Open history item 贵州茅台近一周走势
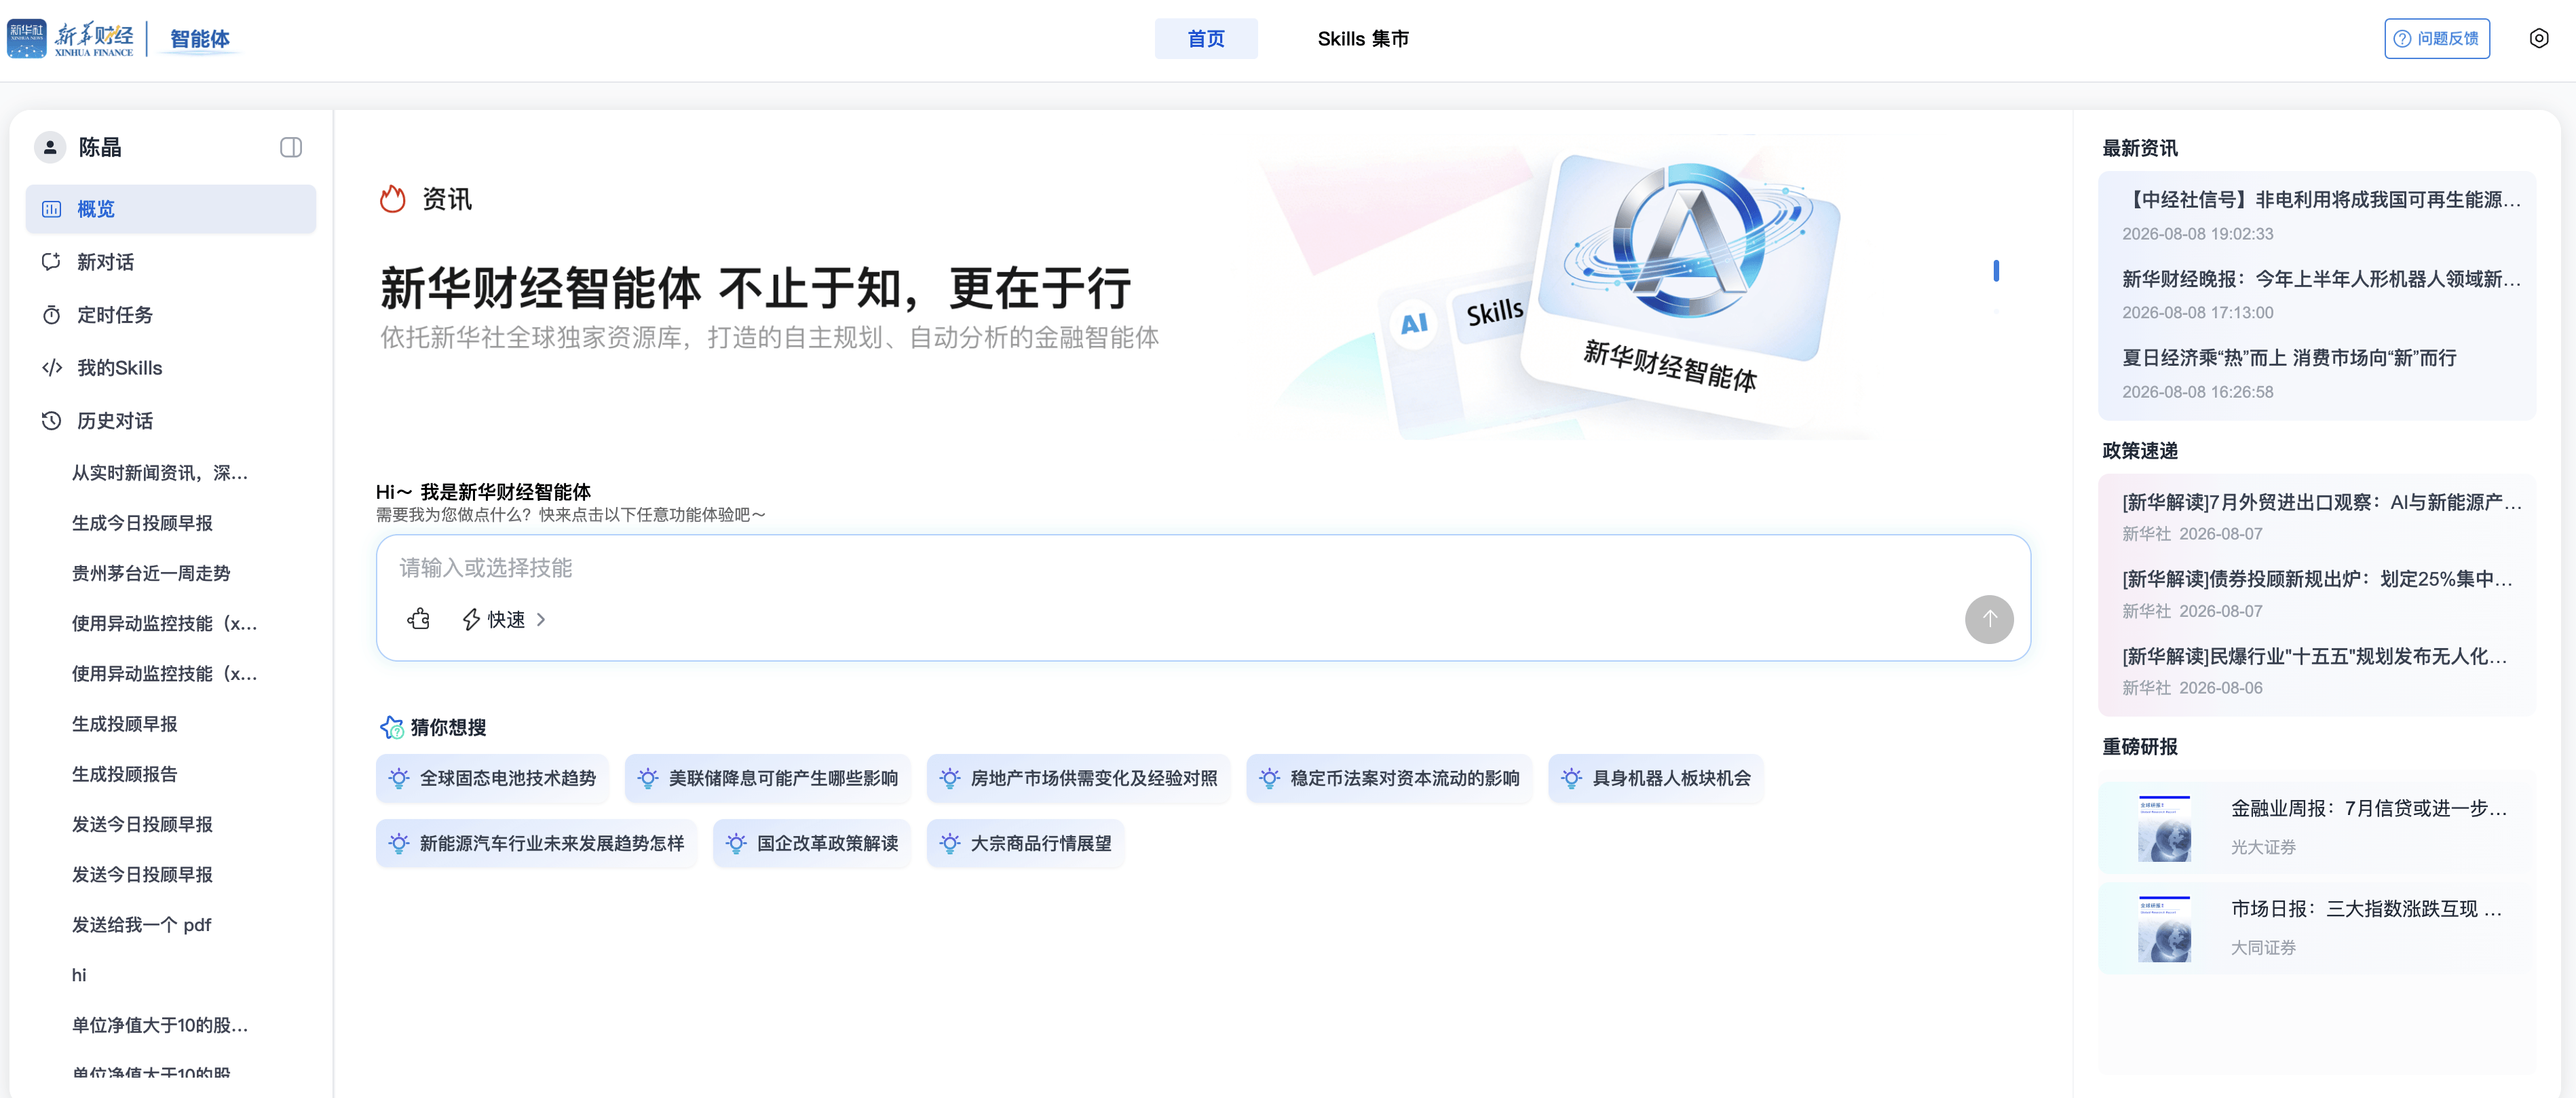The image size is (2576, 1098). [151, 573]
